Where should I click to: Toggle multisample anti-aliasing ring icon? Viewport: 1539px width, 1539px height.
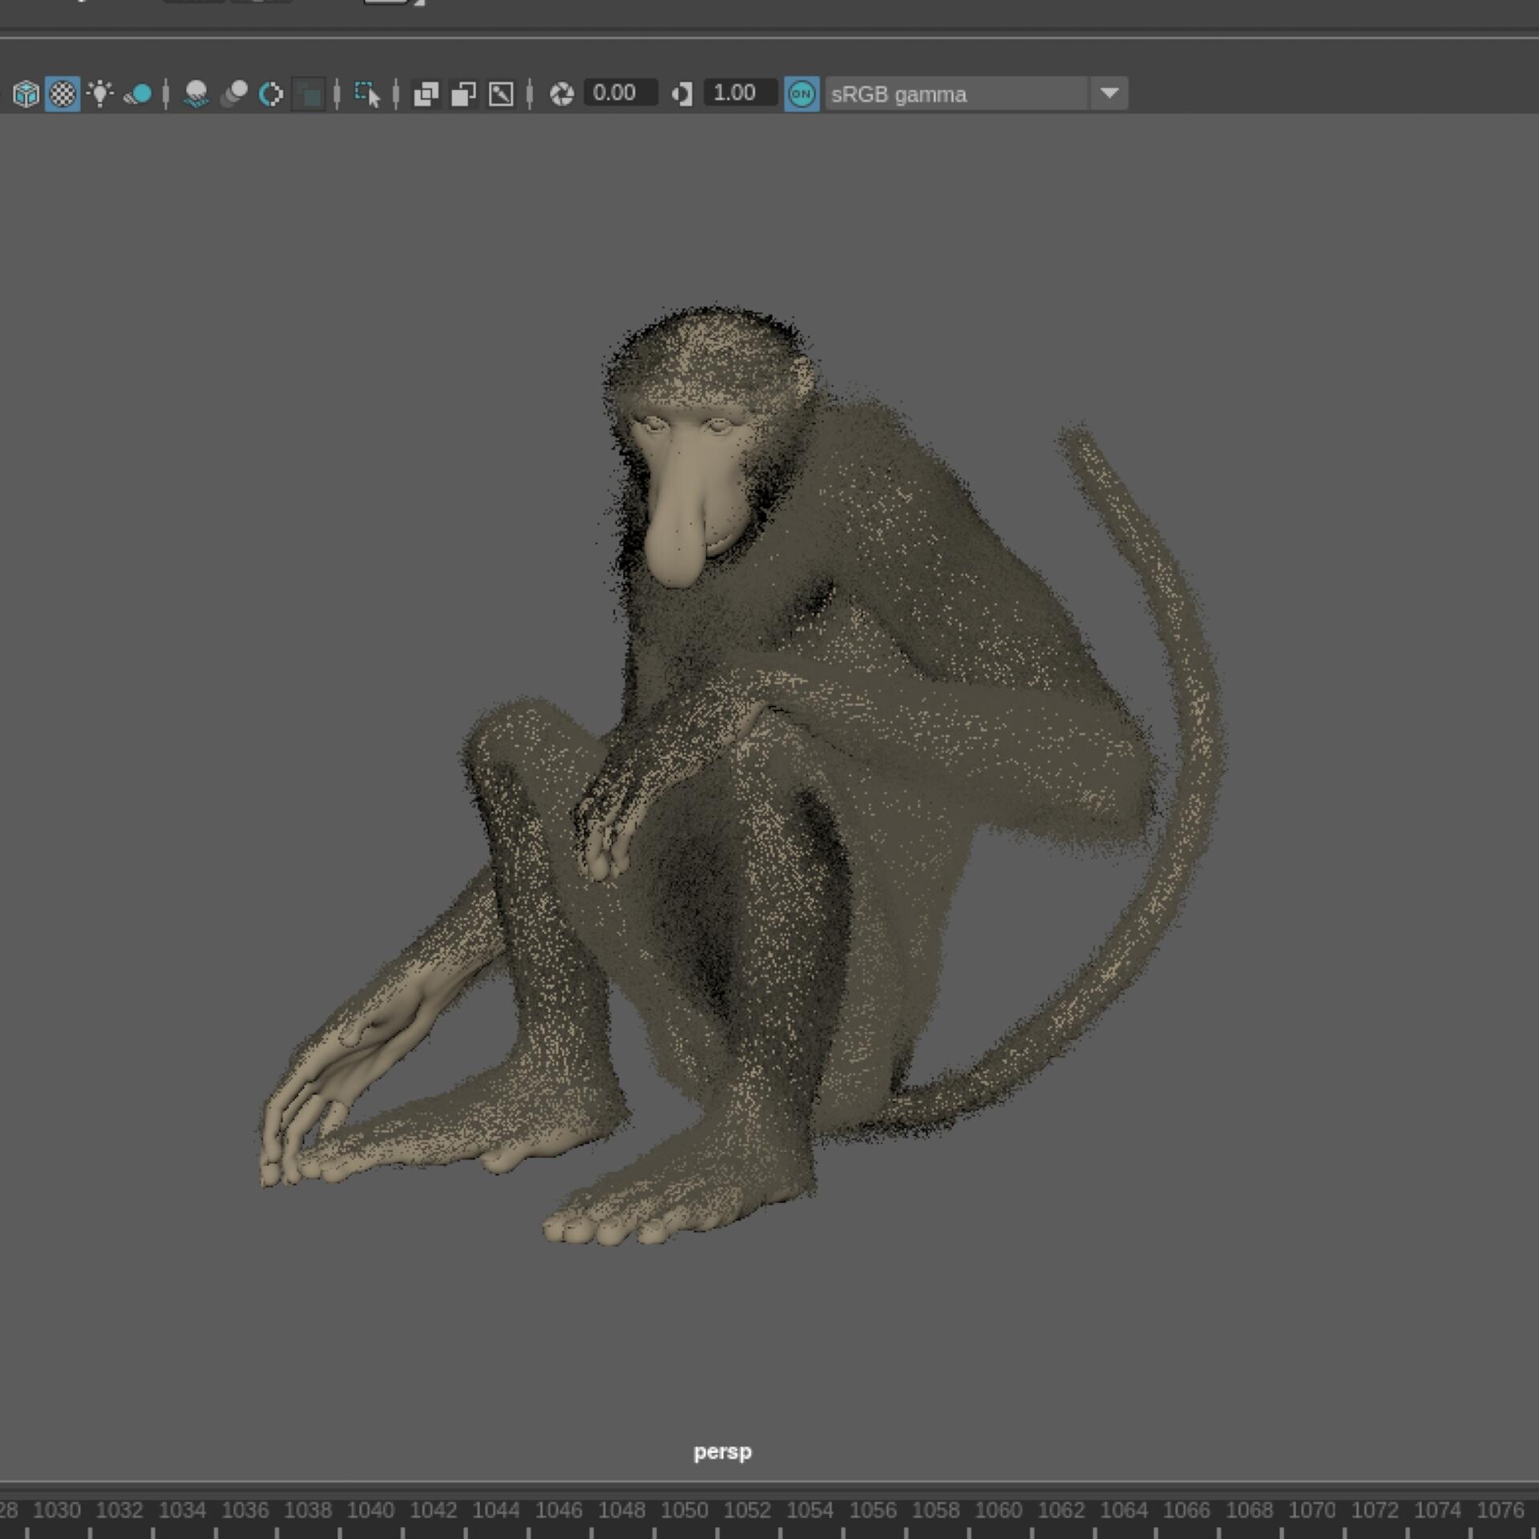(271, 94)
